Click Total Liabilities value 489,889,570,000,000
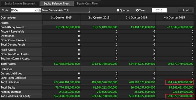 point(105,82)
